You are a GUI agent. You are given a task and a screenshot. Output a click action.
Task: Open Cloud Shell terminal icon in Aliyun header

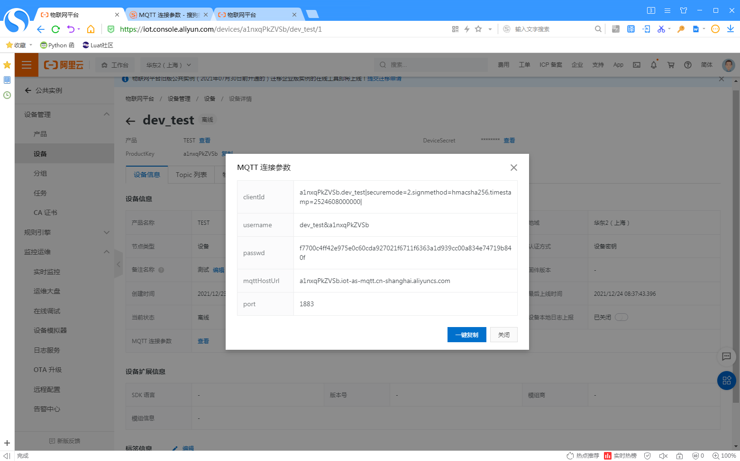click(x=637, y=65)
